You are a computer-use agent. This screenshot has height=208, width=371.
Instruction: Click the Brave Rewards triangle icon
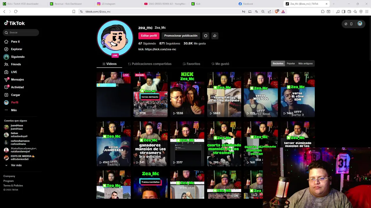283,12
